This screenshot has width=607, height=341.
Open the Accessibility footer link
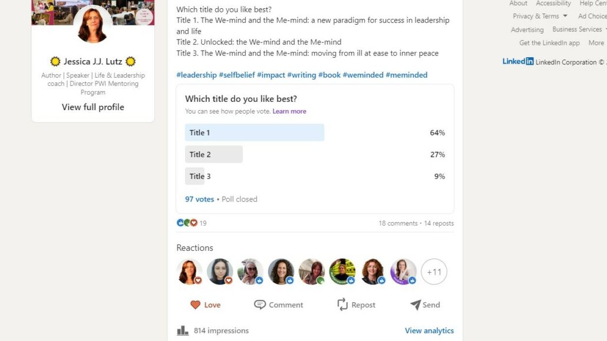point(553,3)
